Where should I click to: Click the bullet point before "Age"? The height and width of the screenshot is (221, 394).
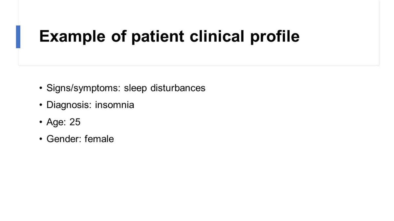[x=41, y=122]
